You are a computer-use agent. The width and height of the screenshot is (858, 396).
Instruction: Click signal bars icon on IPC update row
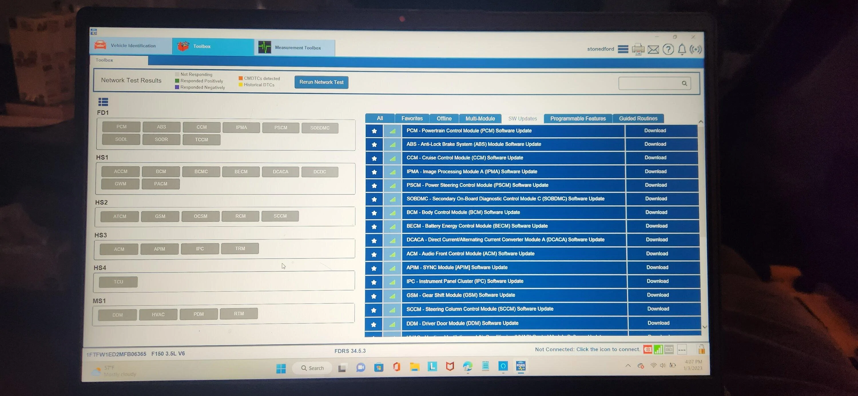coord(392,282)
